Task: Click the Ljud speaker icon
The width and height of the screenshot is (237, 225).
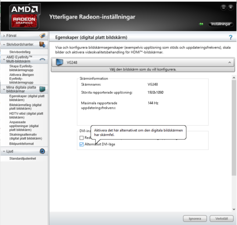Action: coord(42,151)
